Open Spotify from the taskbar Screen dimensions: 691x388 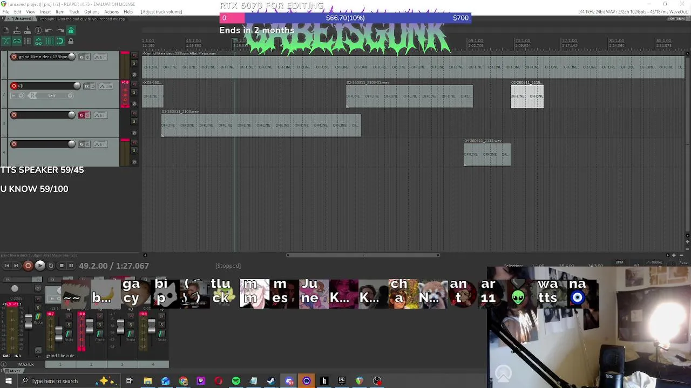click(236, 381)
